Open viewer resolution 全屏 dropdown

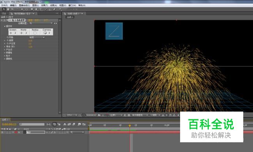point(116,115)
